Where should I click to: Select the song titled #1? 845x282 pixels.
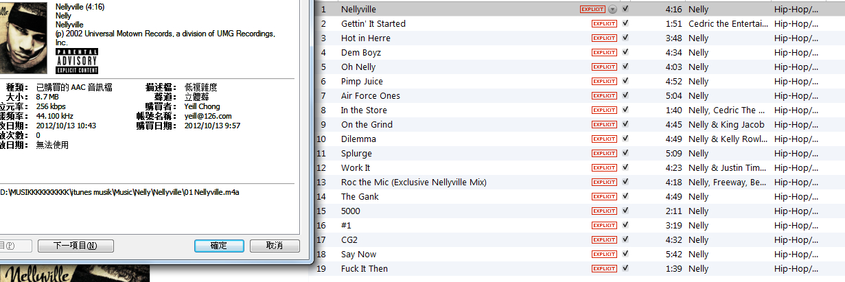click(347, 225)
